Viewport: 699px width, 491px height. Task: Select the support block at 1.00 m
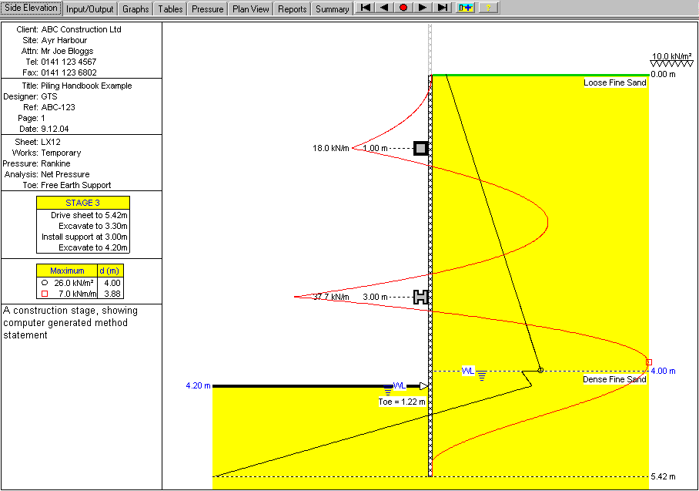pyautogui.click(x=420, y=148)
